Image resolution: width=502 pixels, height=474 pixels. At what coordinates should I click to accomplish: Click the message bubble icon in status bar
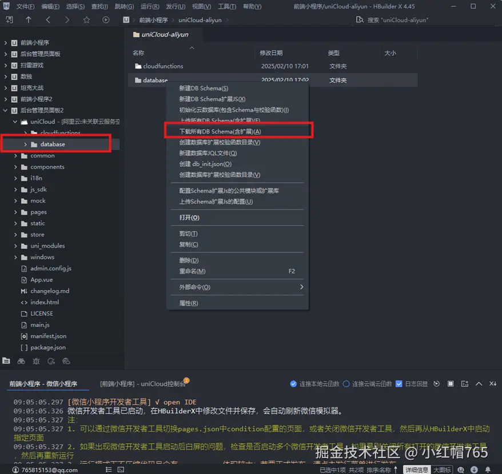tap(461, 469)
